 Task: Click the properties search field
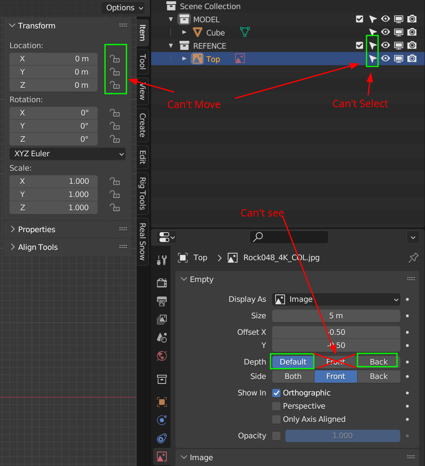[289, 237]
